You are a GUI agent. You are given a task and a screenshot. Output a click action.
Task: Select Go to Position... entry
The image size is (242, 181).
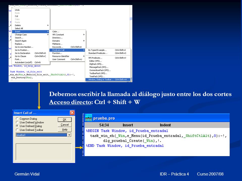click(x=31, y=50)
